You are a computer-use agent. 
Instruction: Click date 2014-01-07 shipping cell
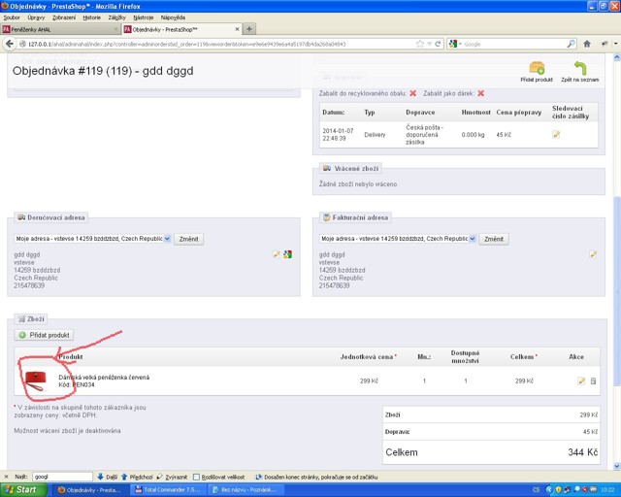point(338,135)
